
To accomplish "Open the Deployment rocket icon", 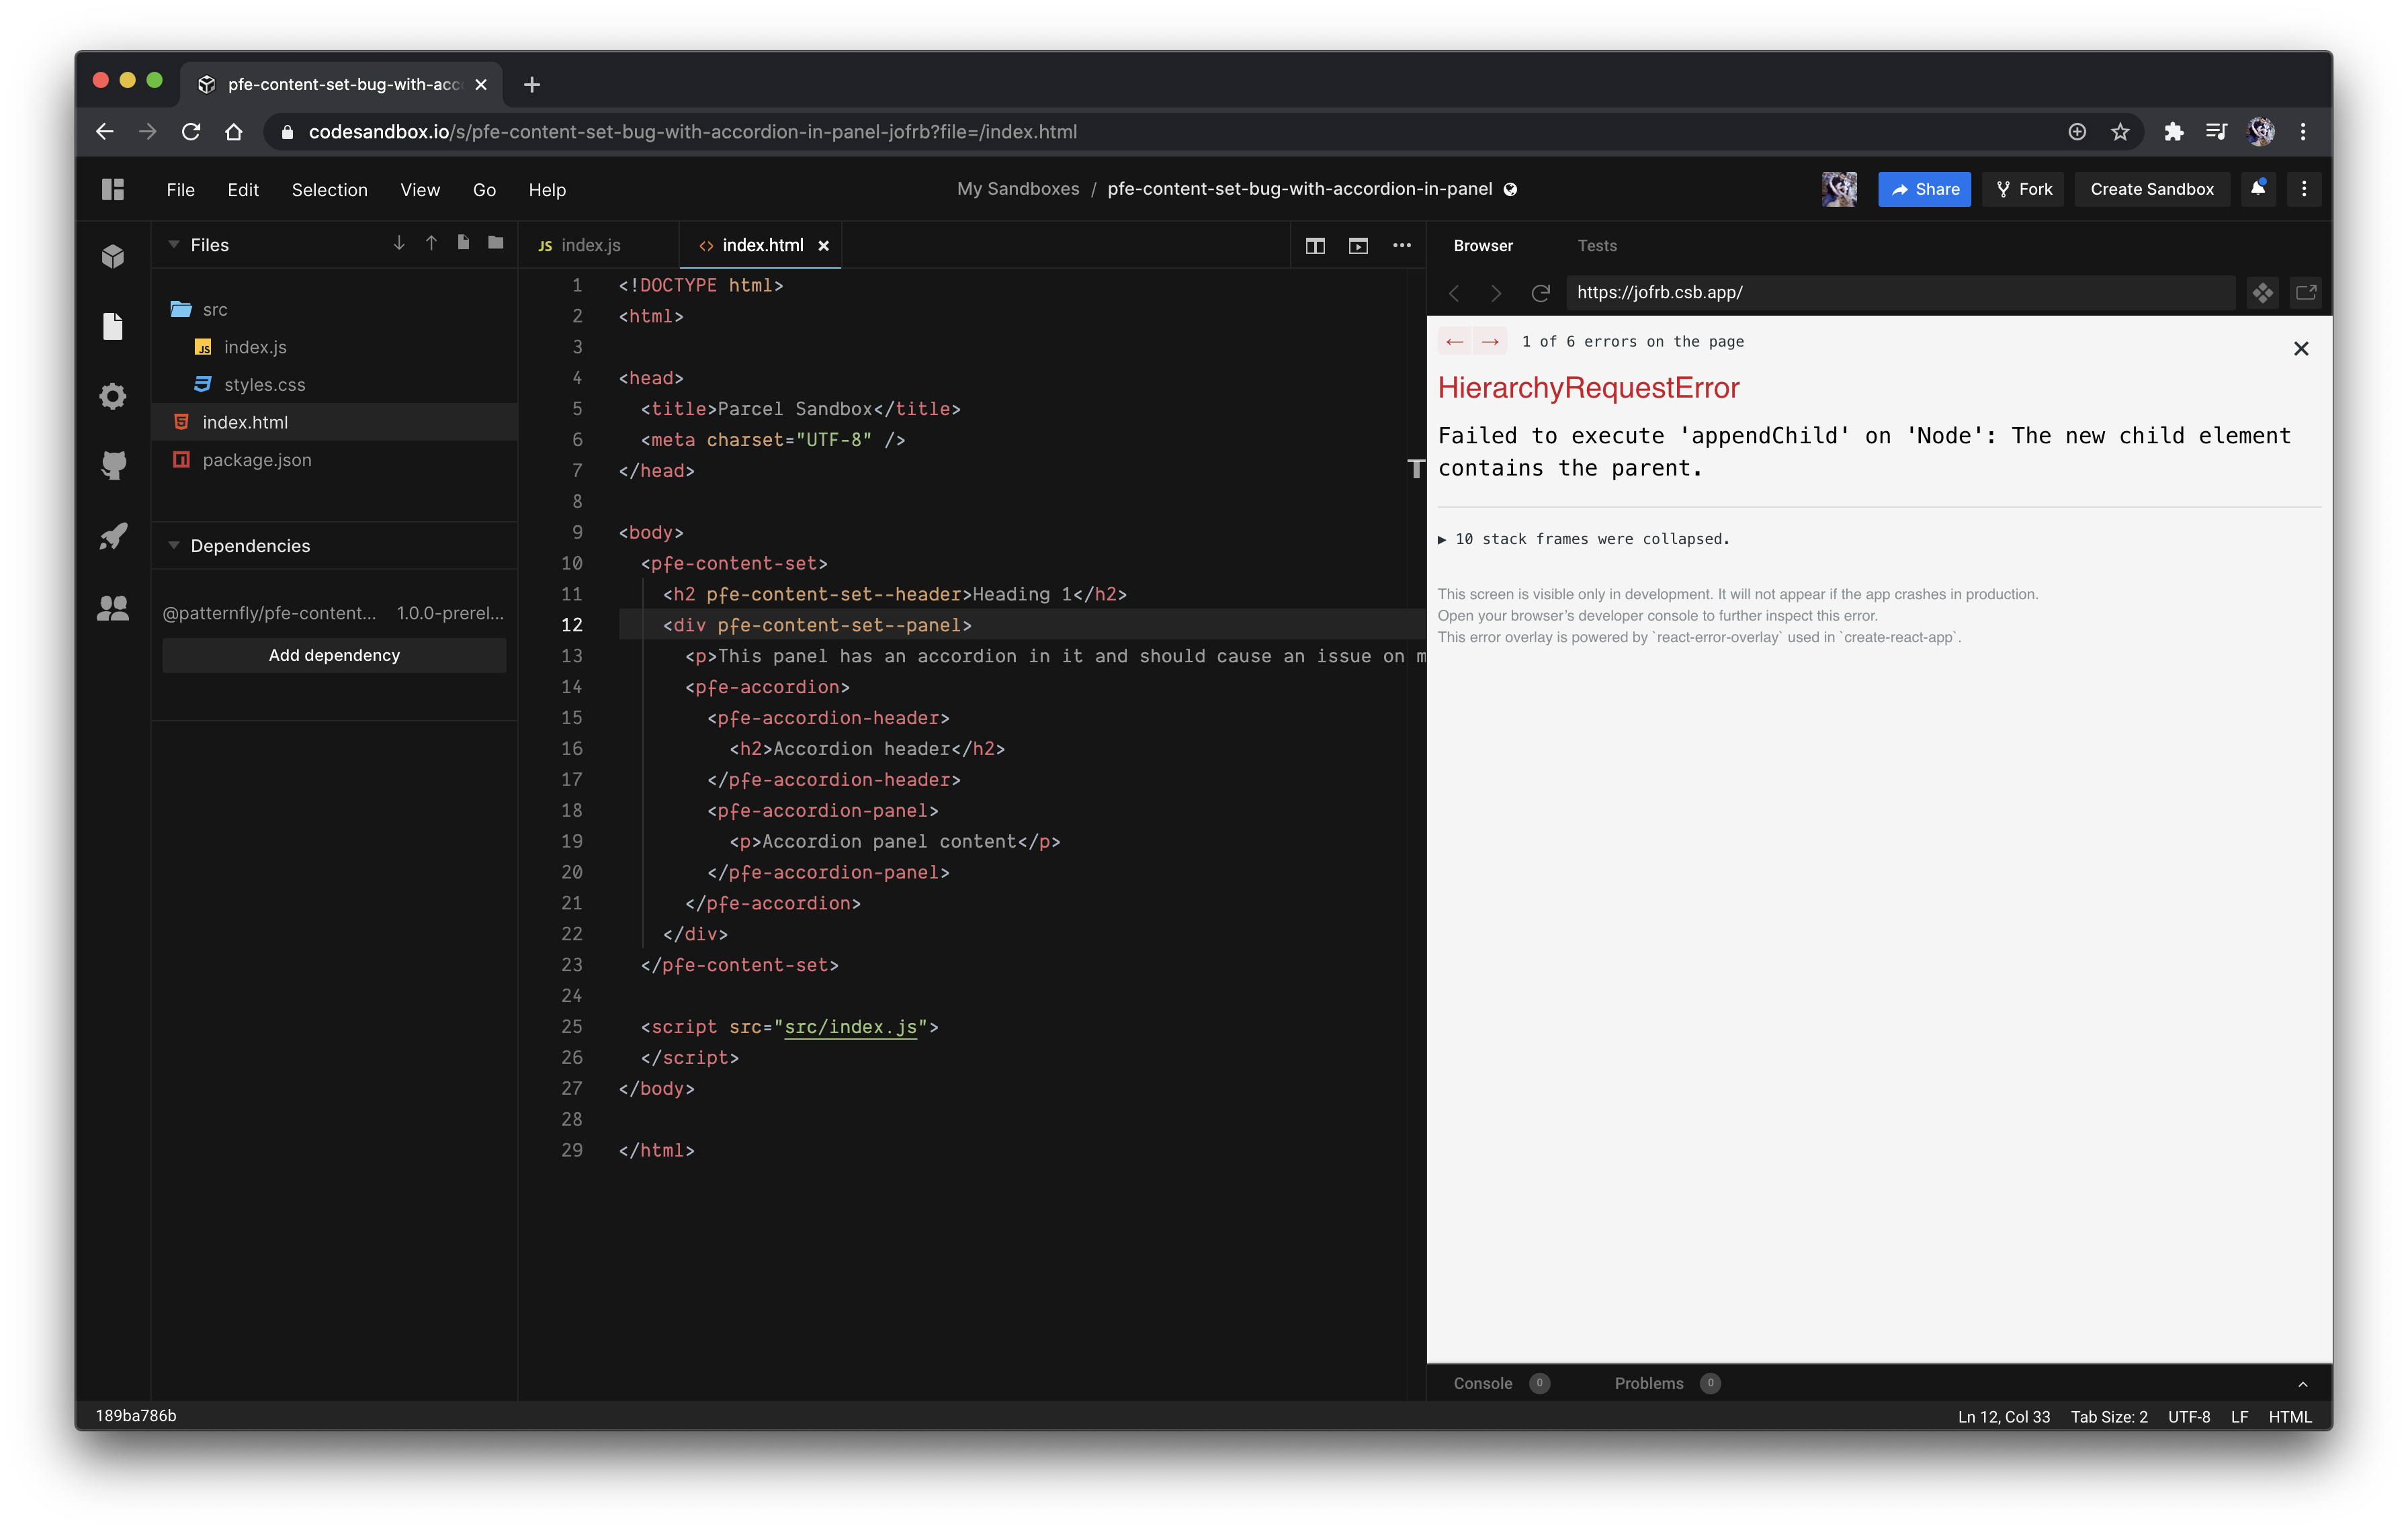I will pos(113,537).
